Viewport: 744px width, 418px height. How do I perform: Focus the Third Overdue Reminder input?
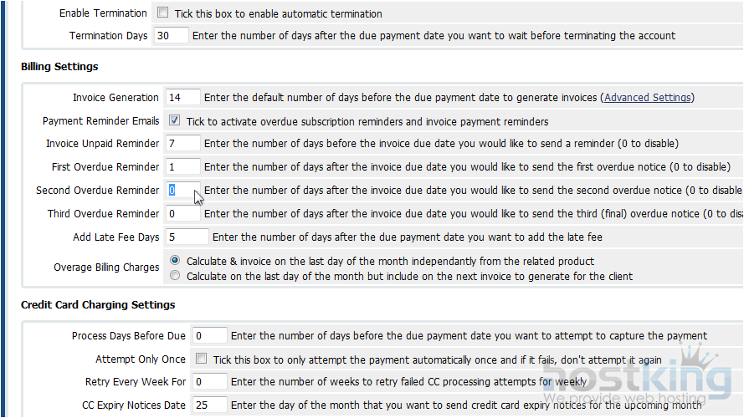[183, 214]
